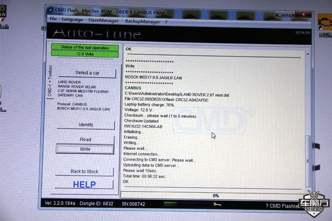This screenshot has height=221, width=332.
Task: Click the 'Internet connection...' log line
Action: point(142,154)
